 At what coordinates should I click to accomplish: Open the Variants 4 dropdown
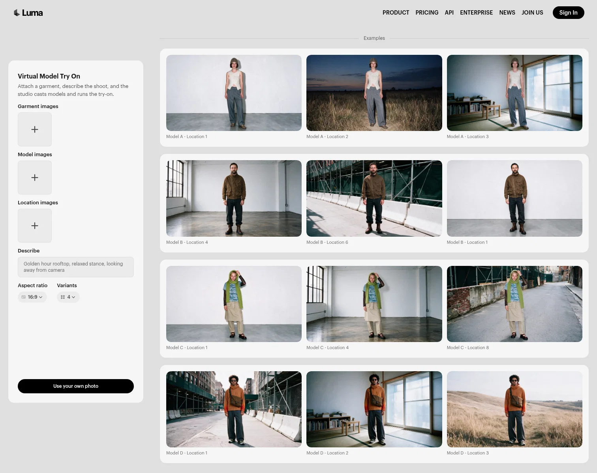click(x=68, y=297)
